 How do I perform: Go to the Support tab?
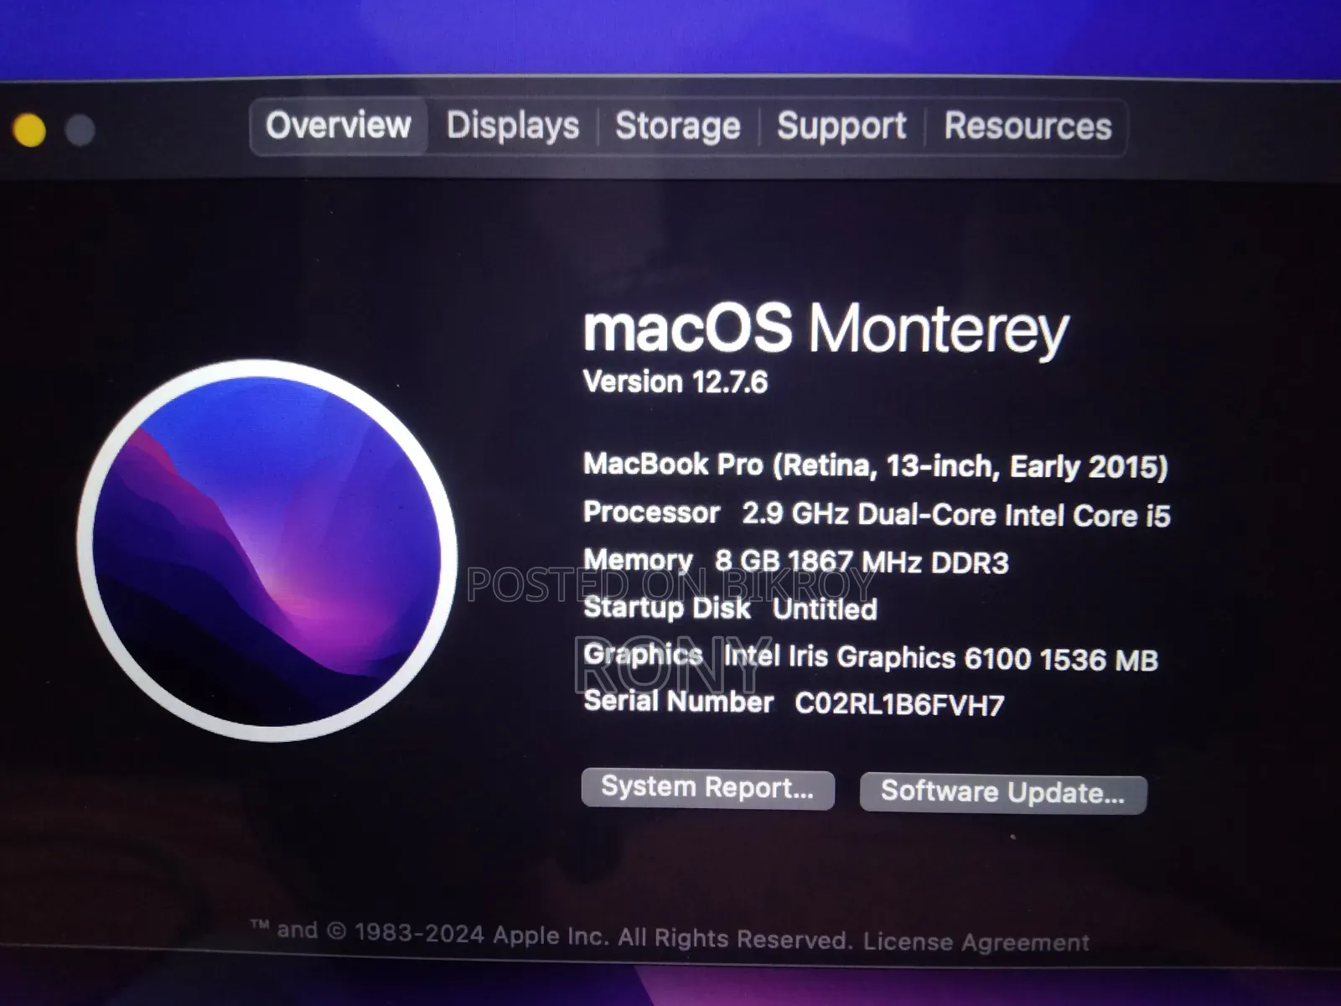841,127
